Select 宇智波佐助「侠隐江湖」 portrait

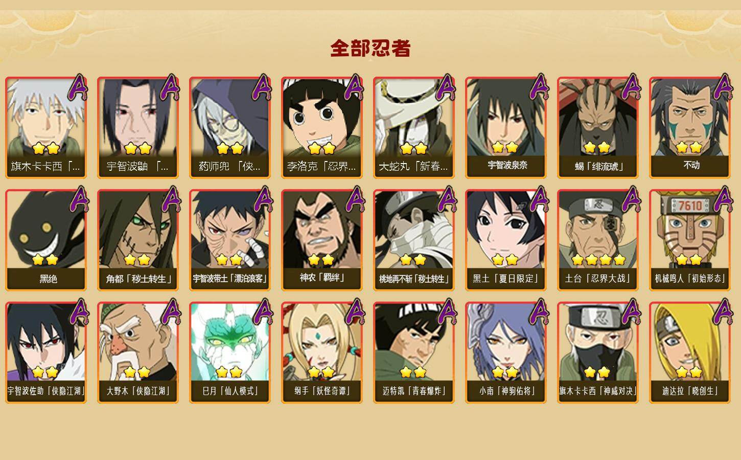coord(46,353)
